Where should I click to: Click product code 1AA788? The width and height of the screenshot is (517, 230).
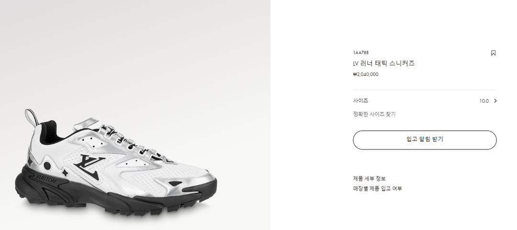coord(361,52)
